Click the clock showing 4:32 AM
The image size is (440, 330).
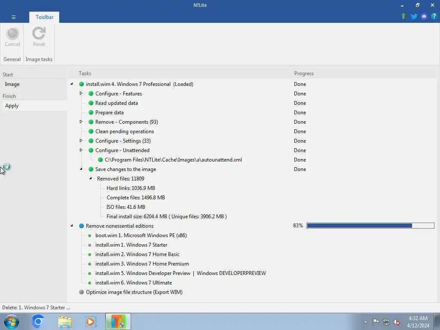tap(418, 318)
